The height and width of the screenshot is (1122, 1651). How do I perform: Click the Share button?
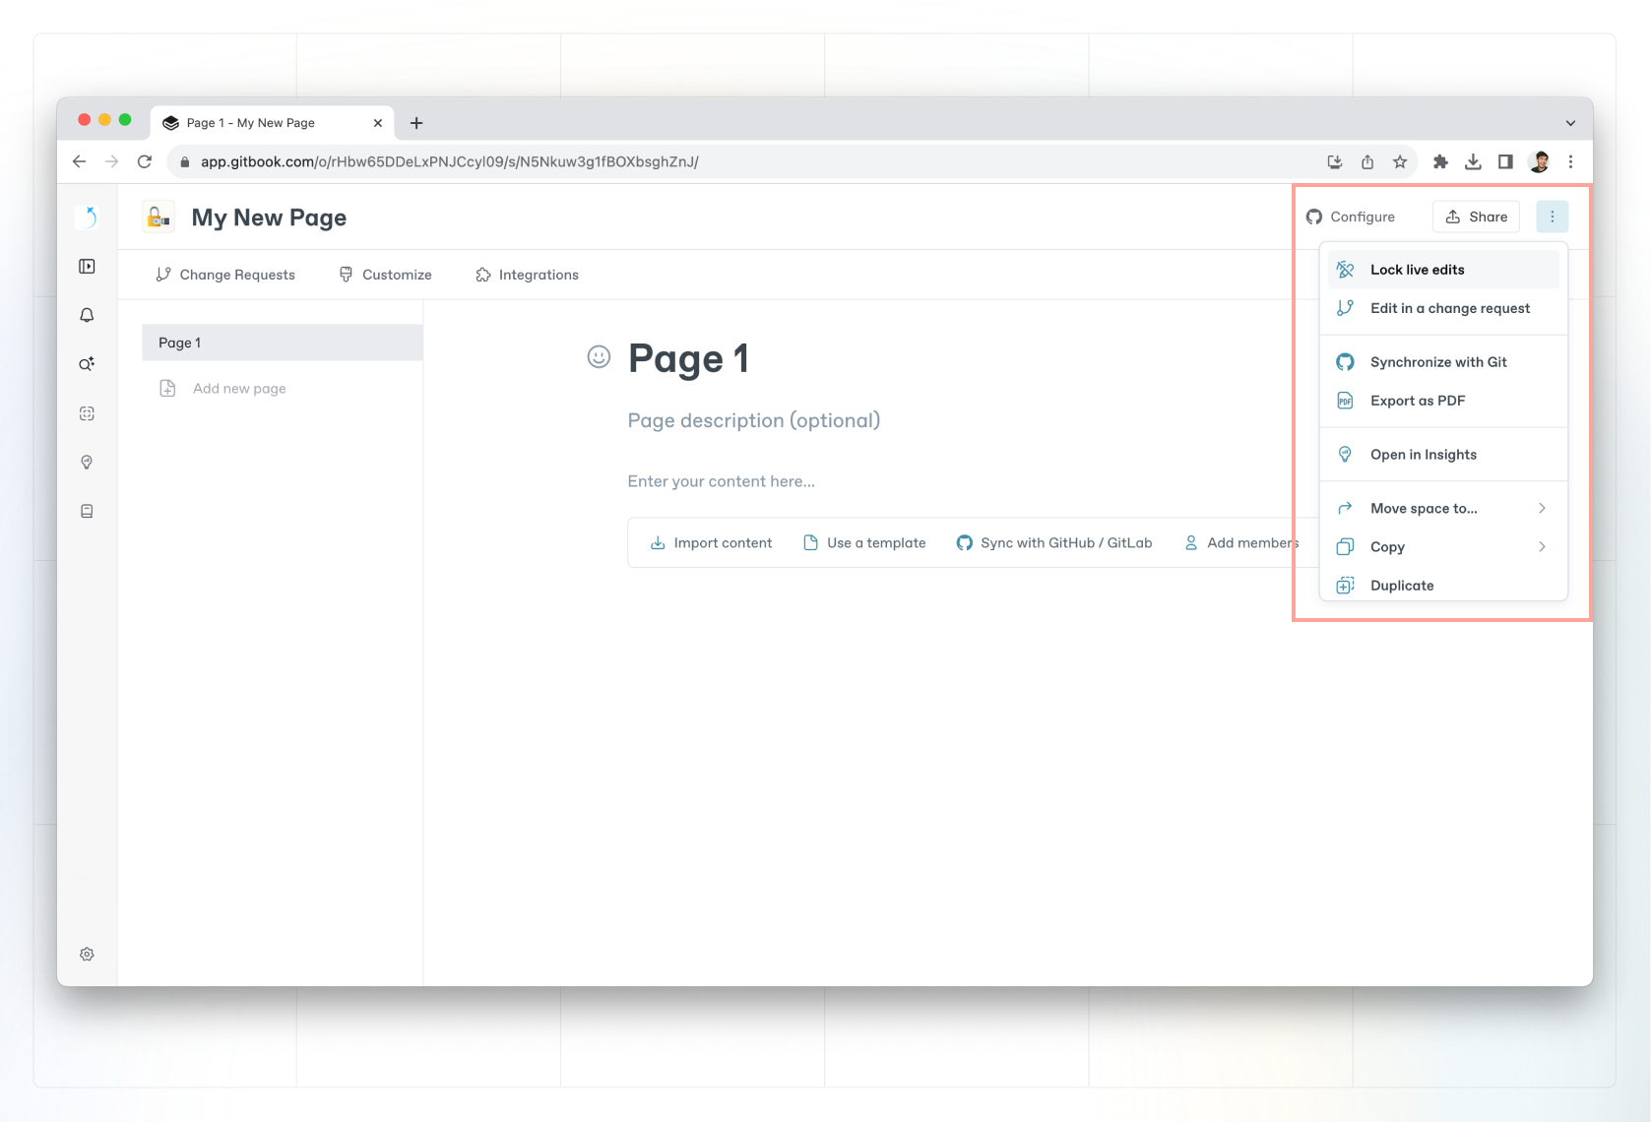pos(1476,217)
